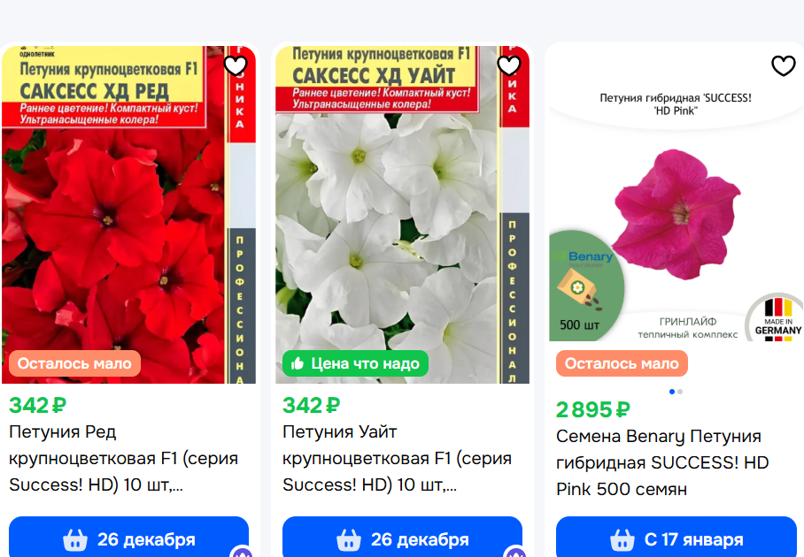The height and width of the screenshot is (557, 804).
Task: Open 'Петуния Уайт крупноцветковая F1' product title
Action: pyautogui.click(x=397, y=458)
